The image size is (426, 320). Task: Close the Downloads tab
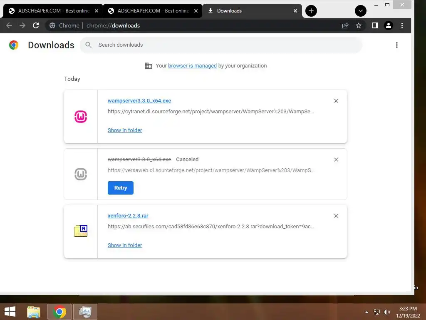295,11
